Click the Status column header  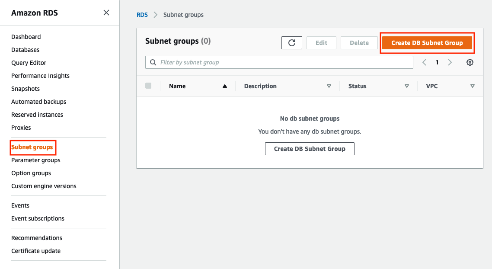pyautogui.click(x=358, y=86)
